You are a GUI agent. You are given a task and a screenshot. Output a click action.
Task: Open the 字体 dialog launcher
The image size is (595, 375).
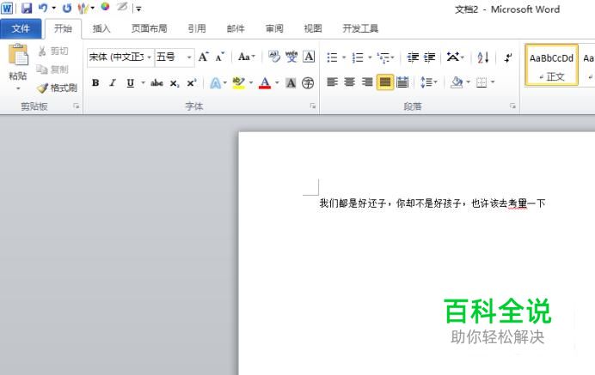click(x=313, y=106)
